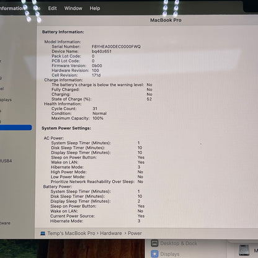Select the hard disk icon at bottom right

[x=244, y=250]
